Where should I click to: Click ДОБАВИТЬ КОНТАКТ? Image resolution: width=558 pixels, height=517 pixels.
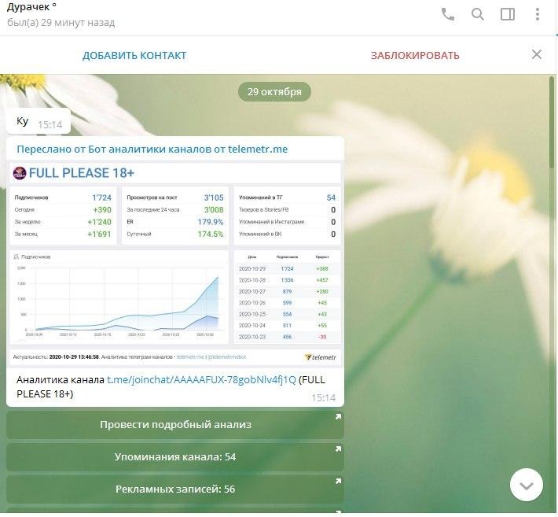click(134, 56)
